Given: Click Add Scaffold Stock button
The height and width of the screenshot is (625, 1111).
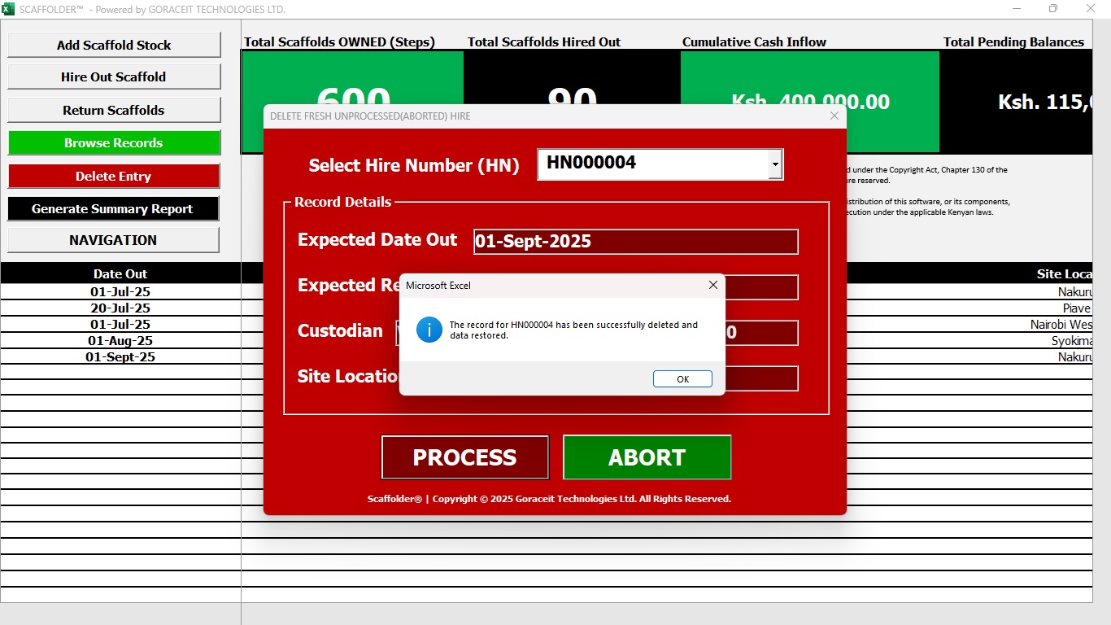Looking at the screenshot, I should [114, 45].
